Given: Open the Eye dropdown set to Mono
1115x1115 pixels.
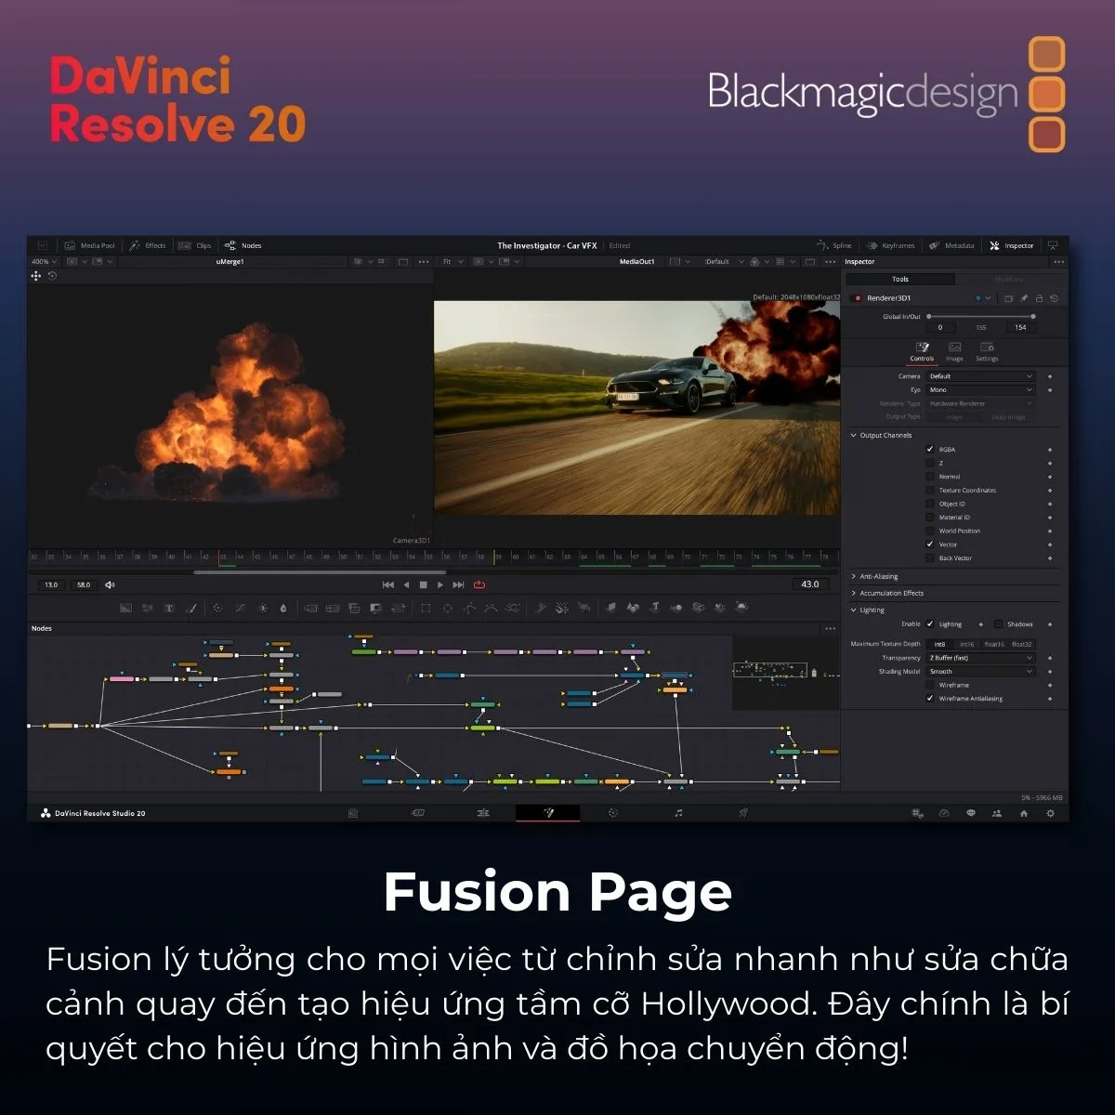Looking at the screenshot, I should (x=980, y=389).
